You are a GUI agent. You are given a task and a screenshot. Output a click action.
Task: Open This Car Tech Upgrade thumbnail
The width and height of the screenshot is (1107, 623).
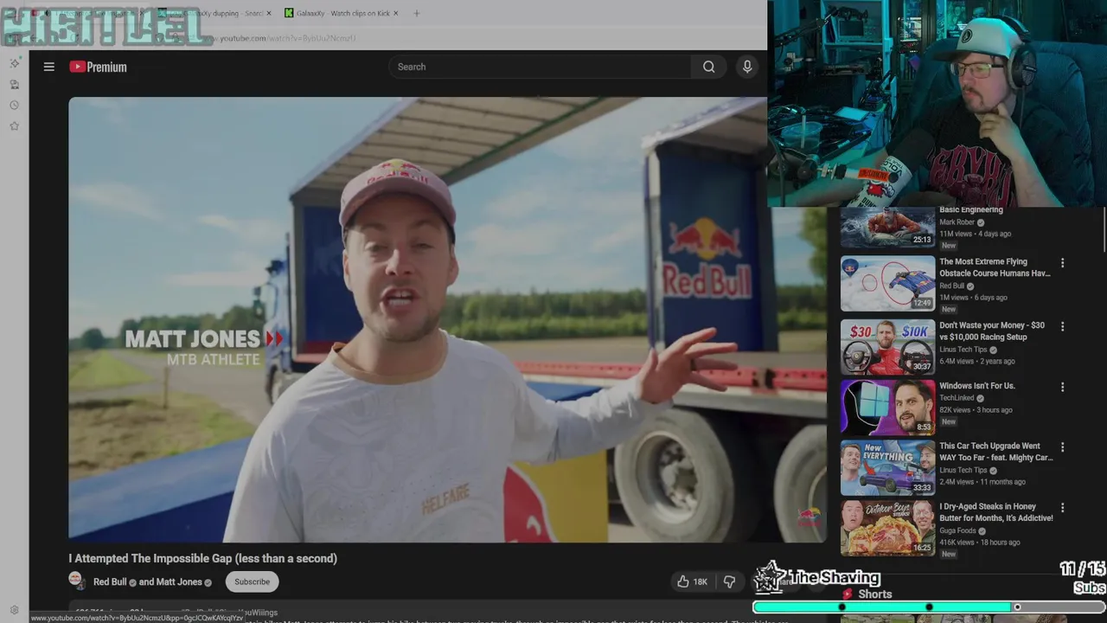tap(887, 467)
